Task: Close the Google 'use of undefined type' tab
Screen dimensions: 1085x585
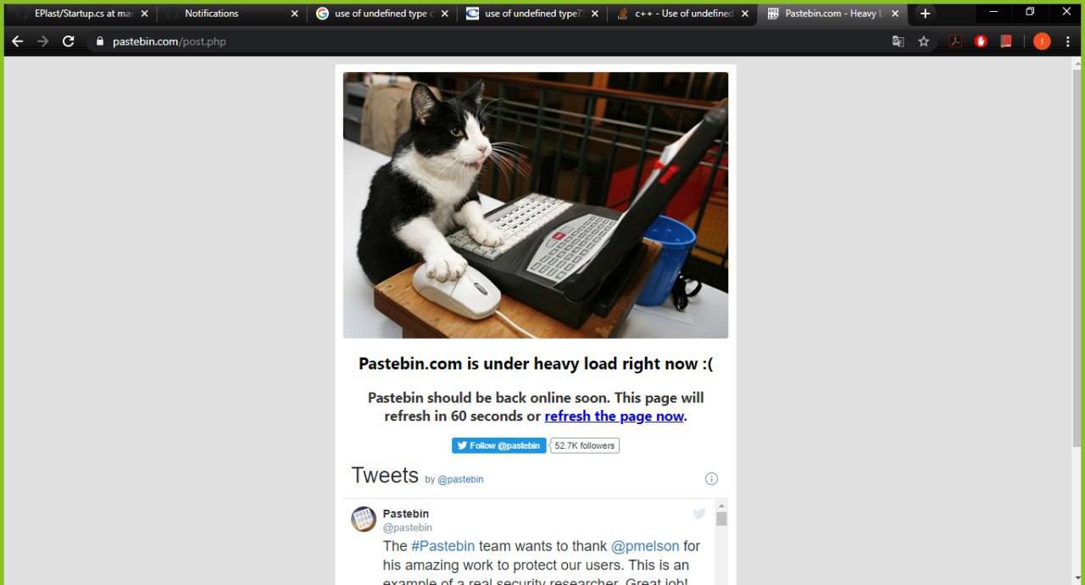Action: click(444, 14)
